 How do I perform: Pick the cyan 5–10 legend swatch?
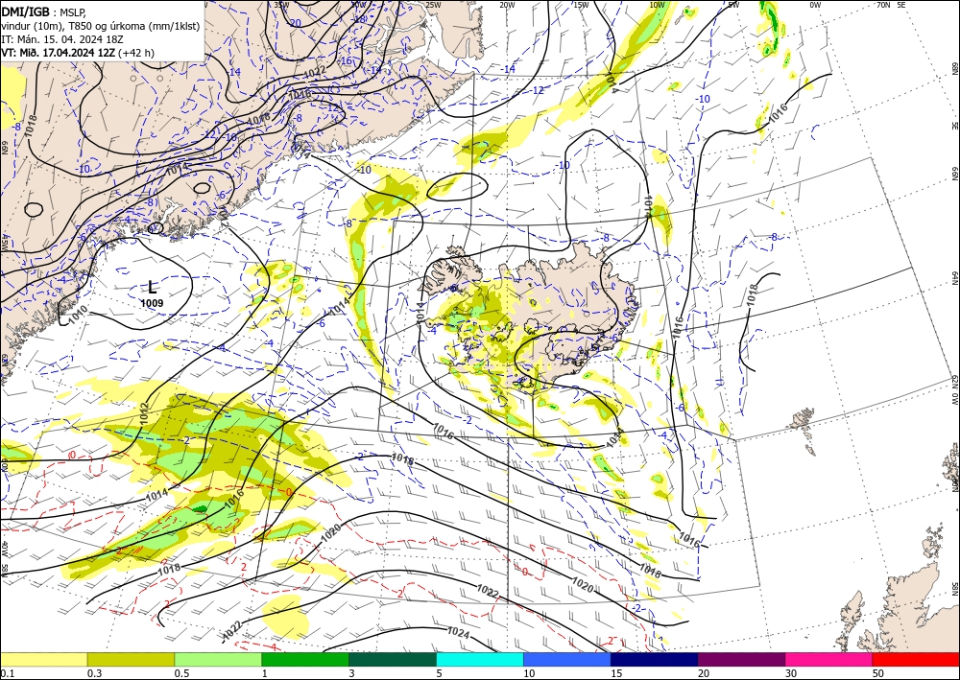tap(480, 659)
